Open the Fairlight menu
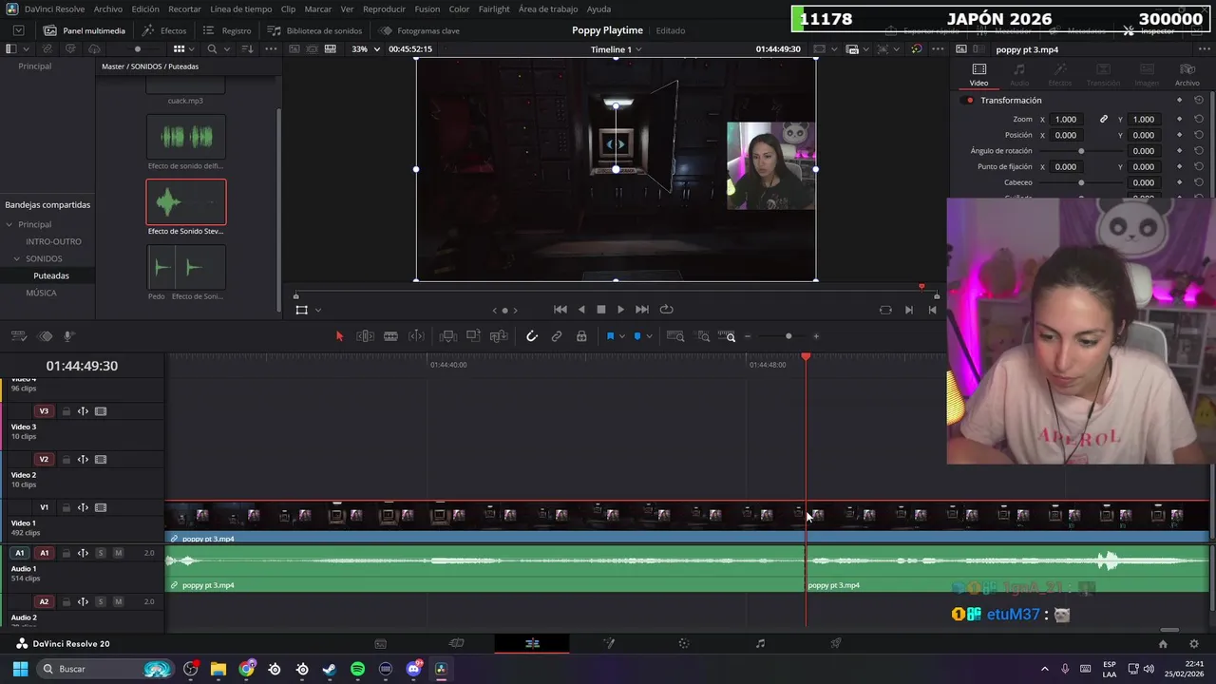This screenshot has width=1216, height=684. [494, 9]
